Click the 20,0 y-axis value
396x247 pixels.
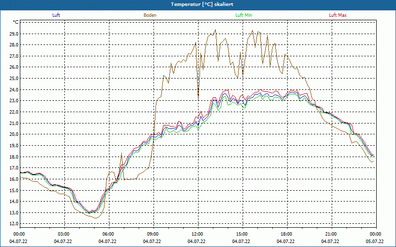point(14,134)
